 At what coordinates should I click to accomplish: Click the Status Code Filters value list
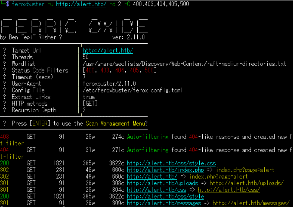pyautogui.click(x=120, y=70)
